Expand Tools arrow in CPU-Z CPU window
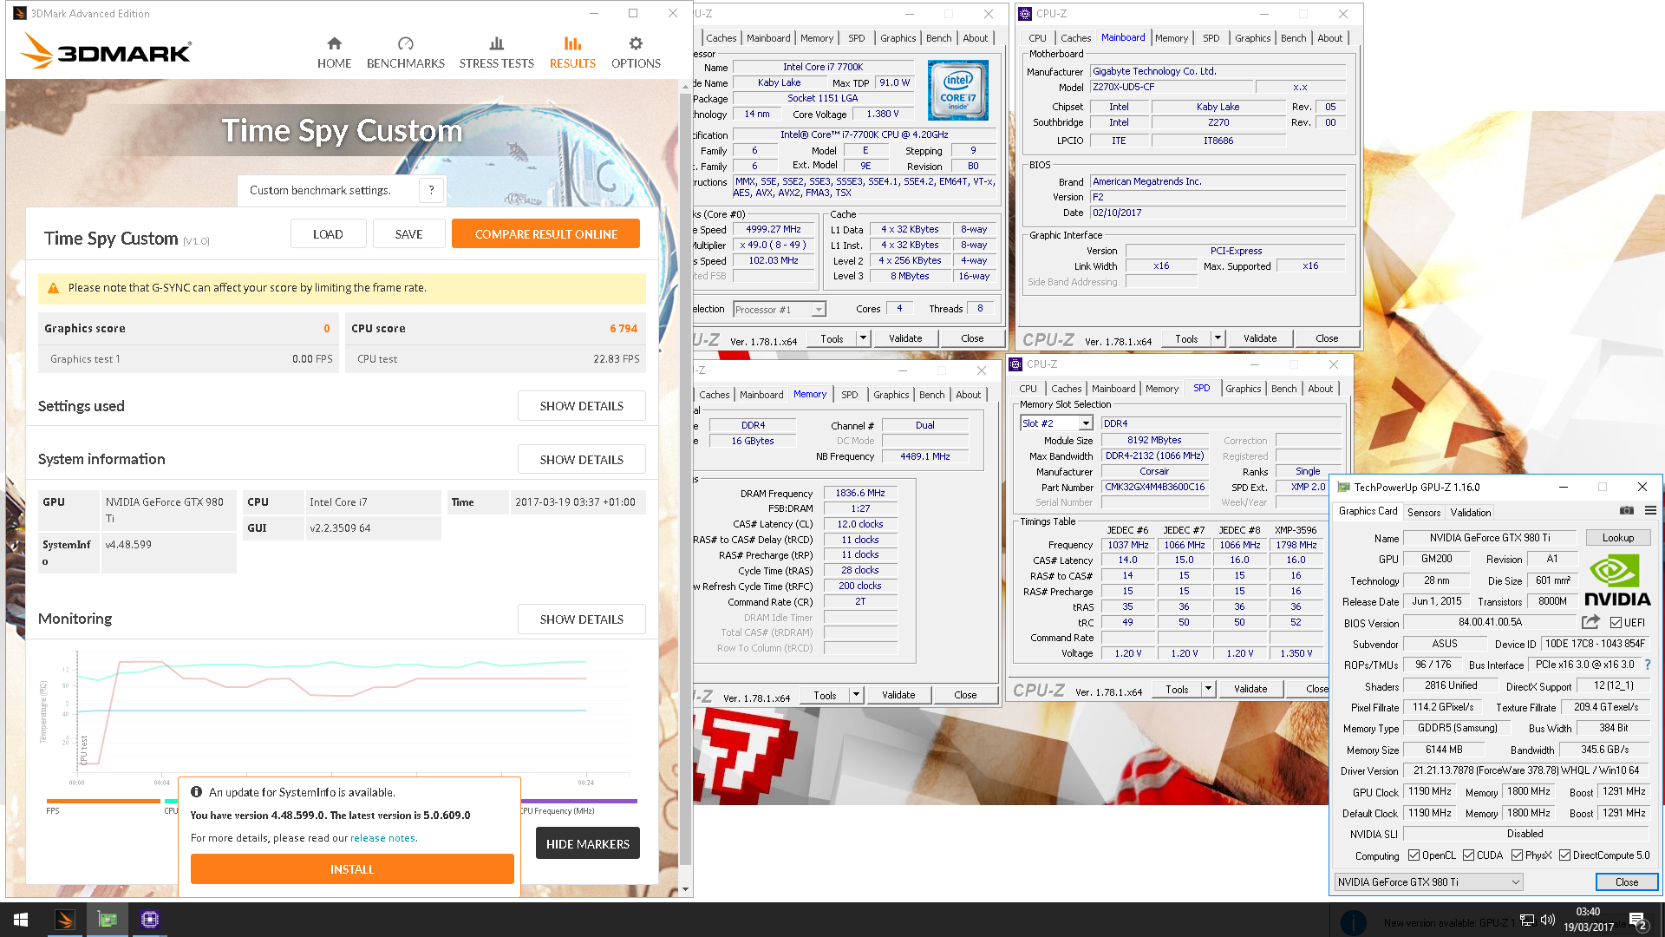The height and width of the screenshot is (937, 1665). 863,338
